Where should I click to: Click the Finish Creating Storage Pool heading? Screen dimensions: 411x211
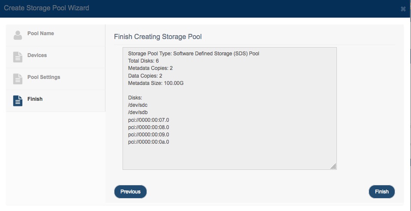158,37
